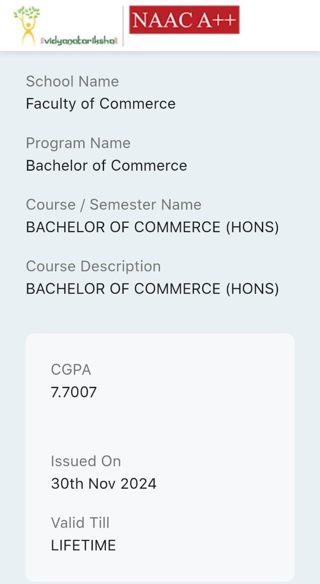Select the CGPA value 7.7007
The width and height of the screenshot is (320, 584).
tap(74, 392)
